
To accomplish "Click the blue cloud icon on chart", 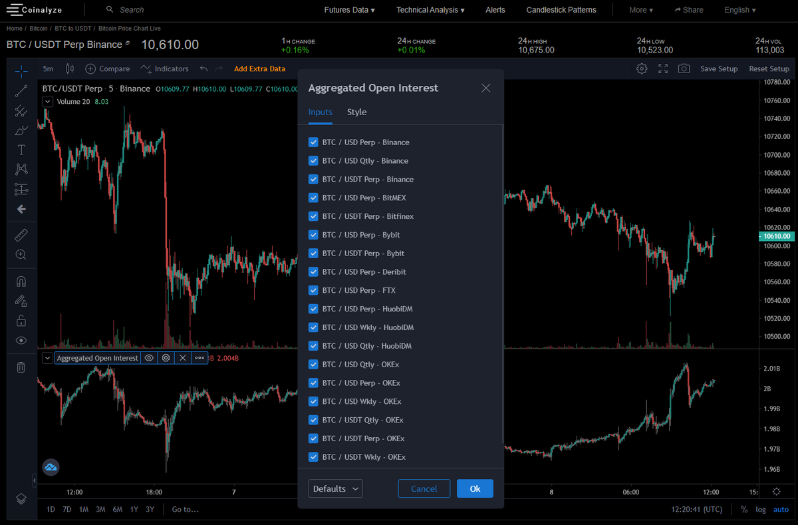I will [51, 467].
